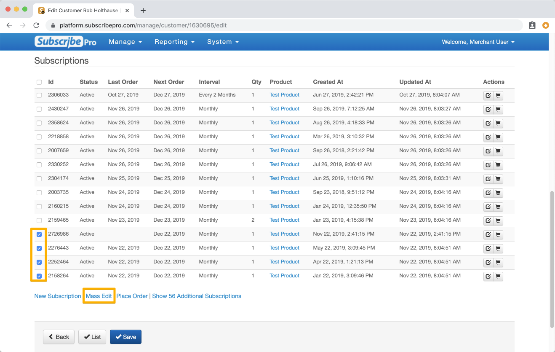The height and width of the screenshot is (352, 555).
Task: Click the List button
Action: coord(92,337)
